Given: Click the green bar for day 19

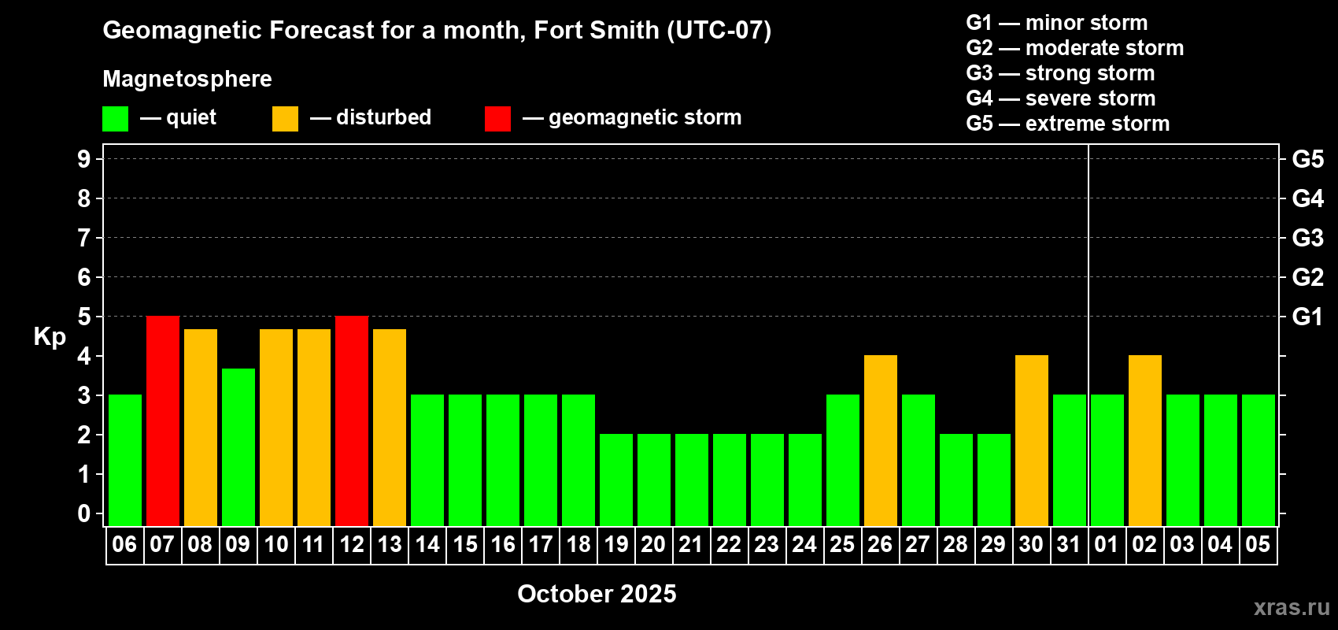Looking at the screenshot, I should pos(616,480).
